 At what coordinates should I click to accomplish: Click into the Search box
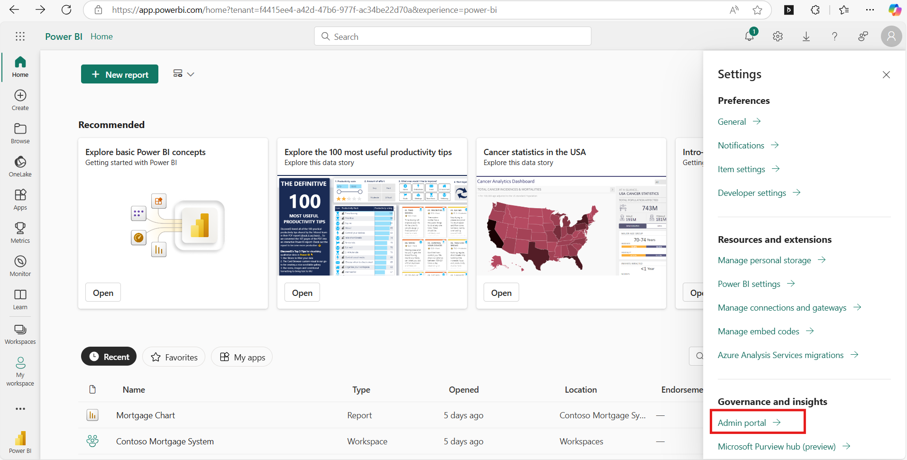tap(453, 37)
